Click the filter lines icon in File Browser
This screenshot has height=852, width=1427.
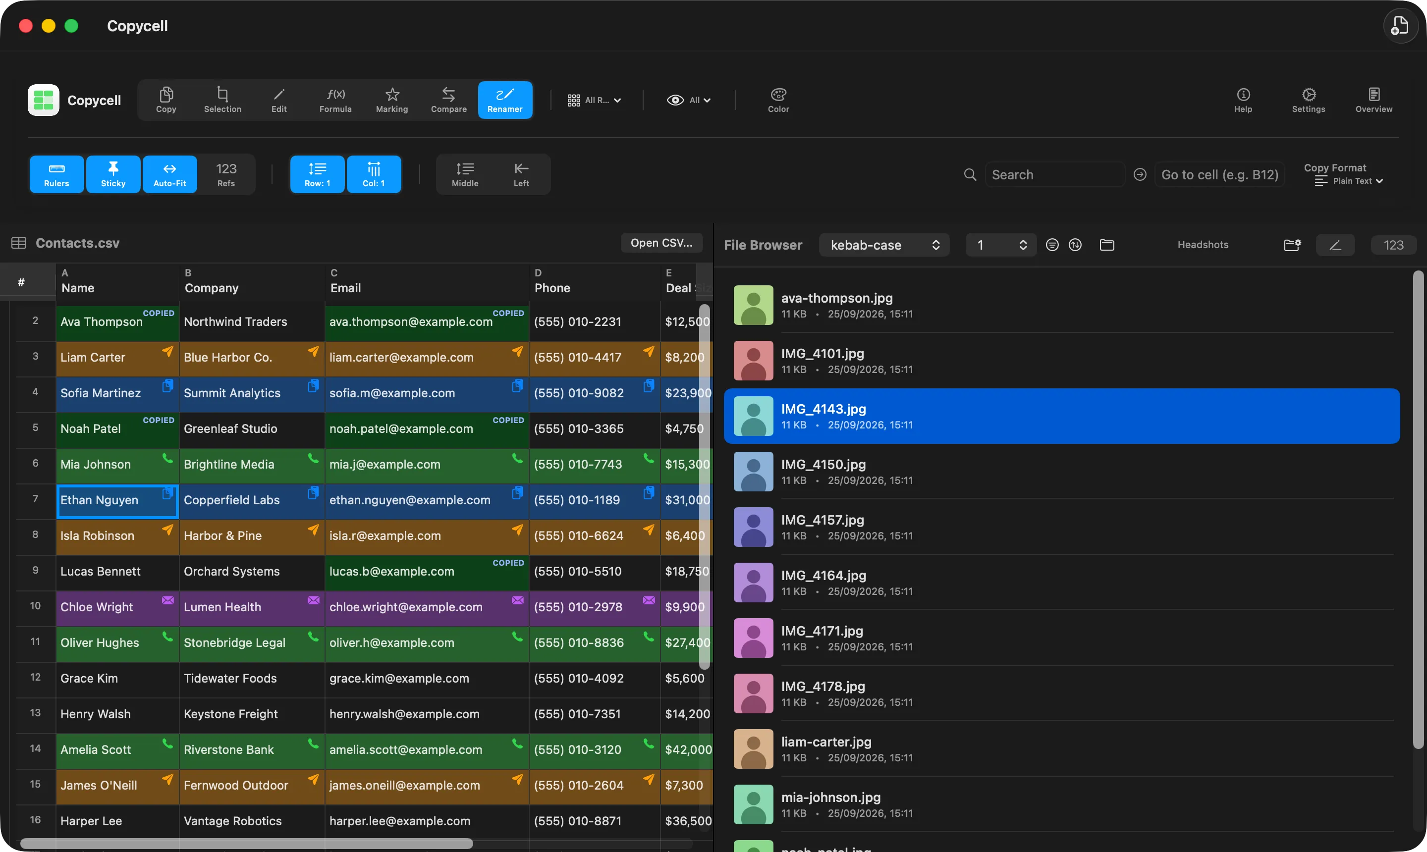[x=1052, y=245]
